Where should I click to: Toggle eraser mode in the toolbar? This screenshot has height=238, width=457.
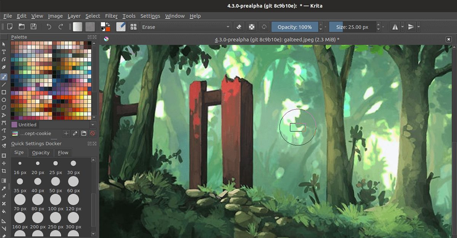click(x=238, y=27)
